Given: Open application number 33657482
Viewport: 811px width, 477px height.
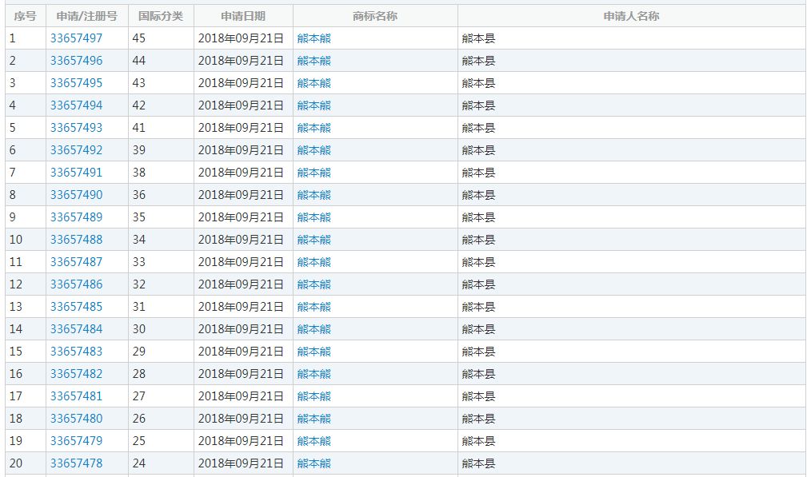Looking at the screenshot, I should click(x=76, y=374).
